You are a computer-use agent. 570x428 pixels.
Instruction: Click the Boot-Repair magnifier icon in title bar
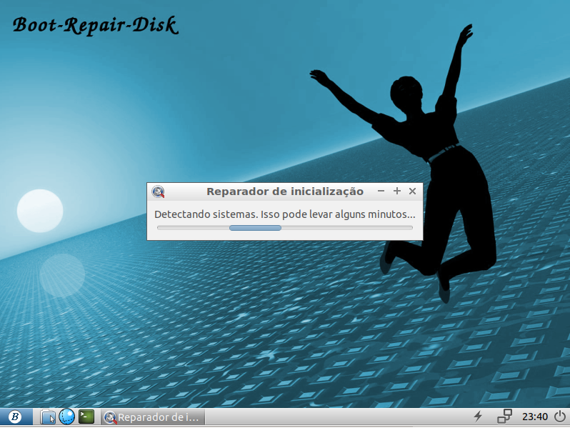[x=158, y=191]
